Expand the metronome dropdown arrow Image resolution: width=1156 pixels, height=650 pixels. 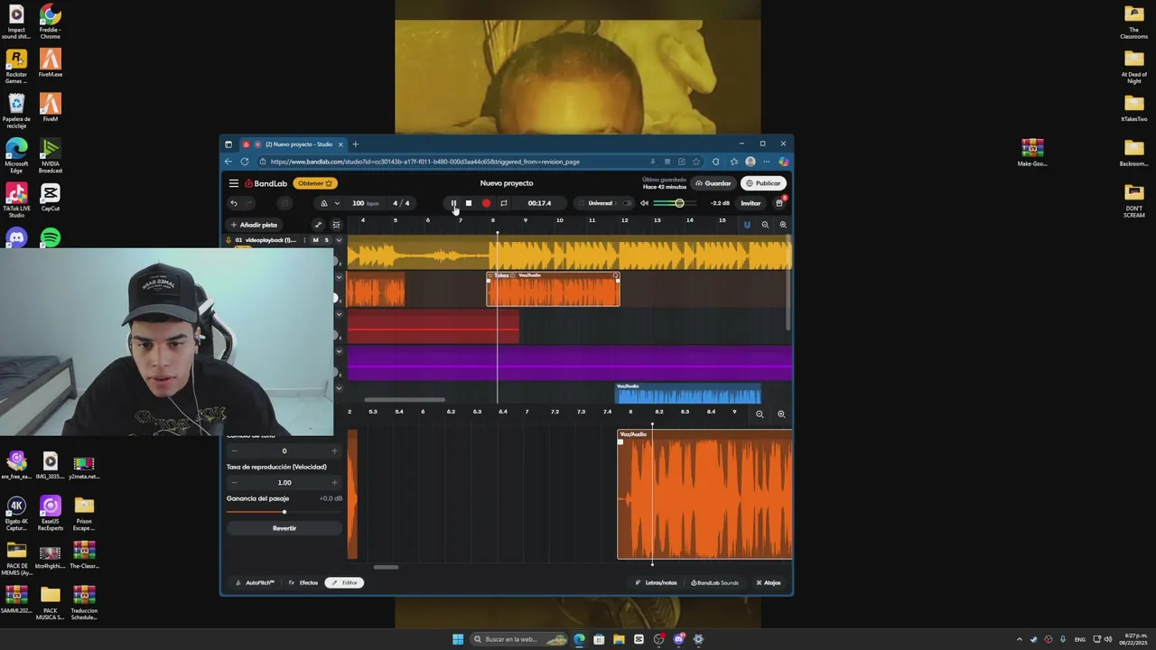click(x=337, y=203)
